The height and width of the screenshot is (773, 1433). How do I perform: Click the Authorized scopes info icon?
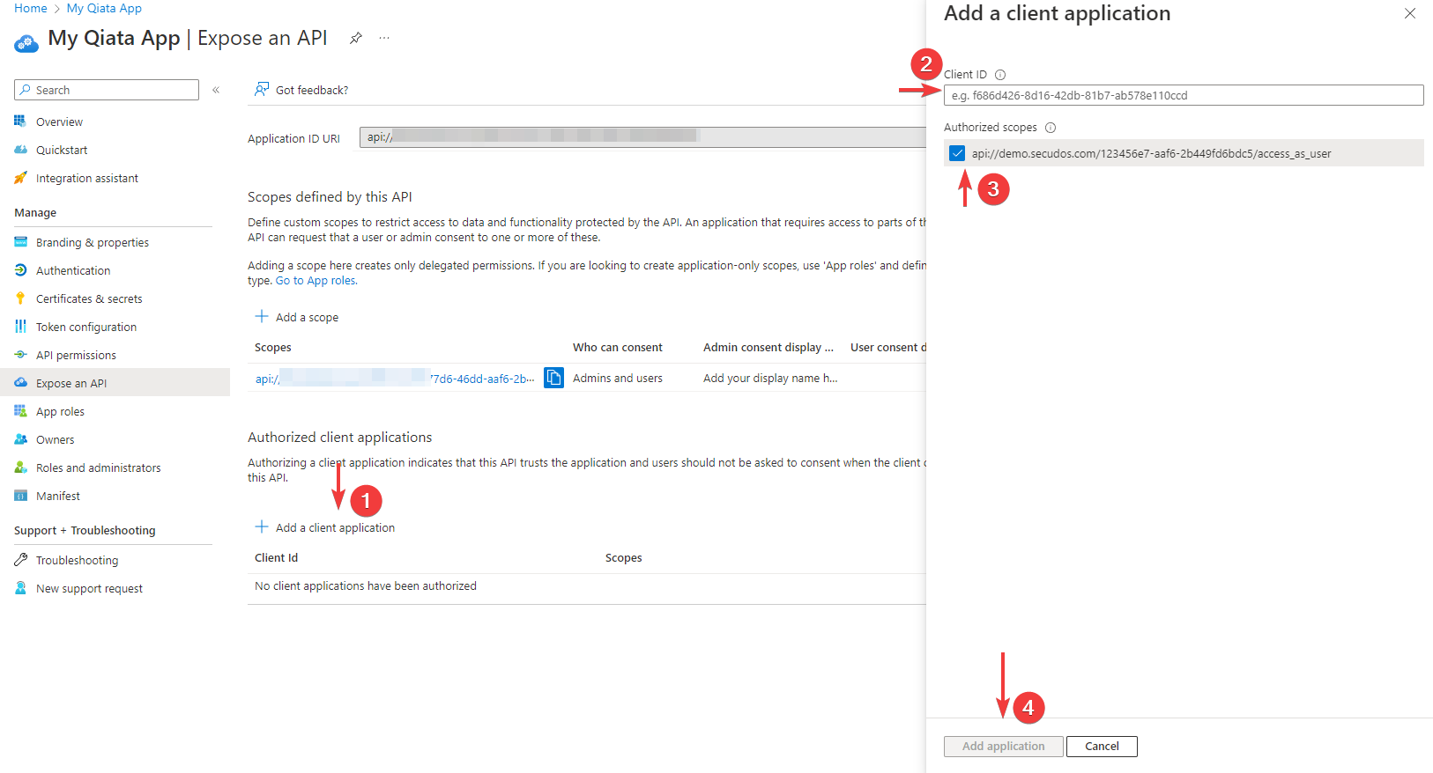point(1051,128)
